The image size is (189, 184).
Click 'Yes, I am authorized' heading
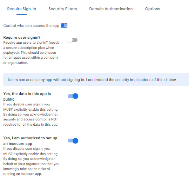30,141
